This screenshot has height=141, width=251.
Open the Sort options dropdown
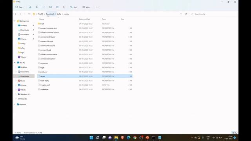(x=74, y=7)
